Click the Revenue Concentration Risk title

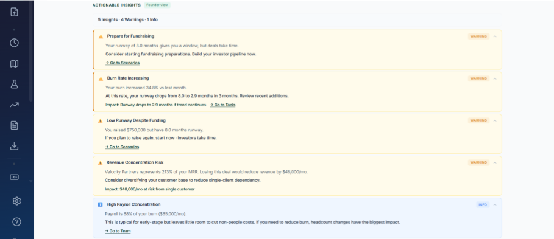[135, 162]
